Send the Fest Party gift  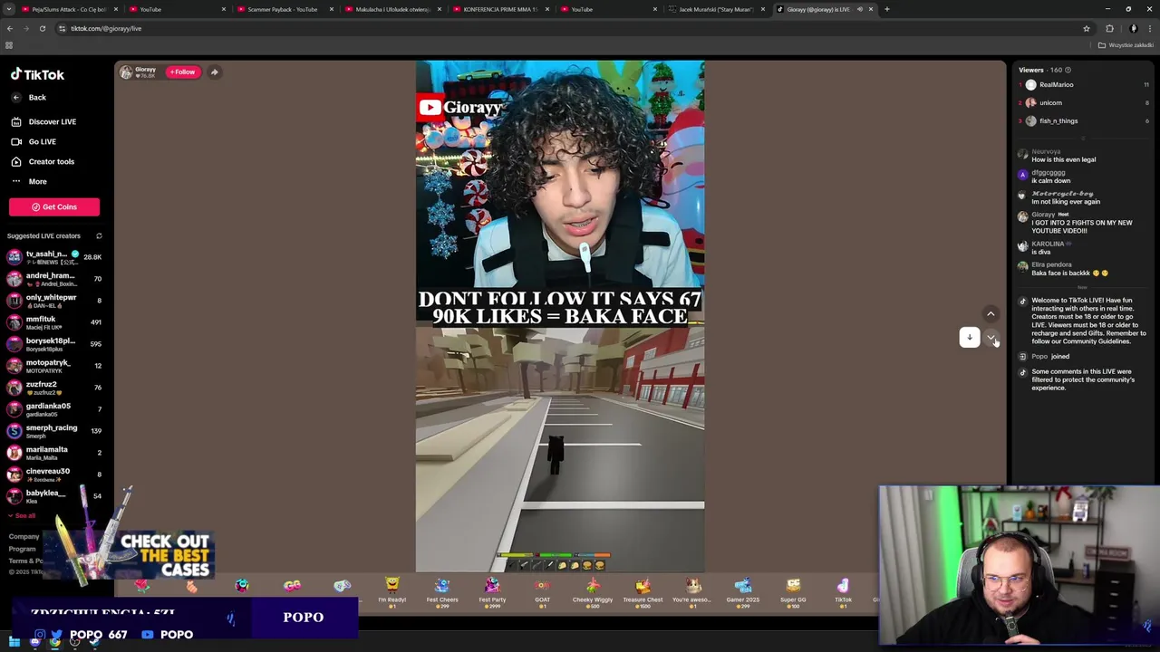tap(492, 591)
